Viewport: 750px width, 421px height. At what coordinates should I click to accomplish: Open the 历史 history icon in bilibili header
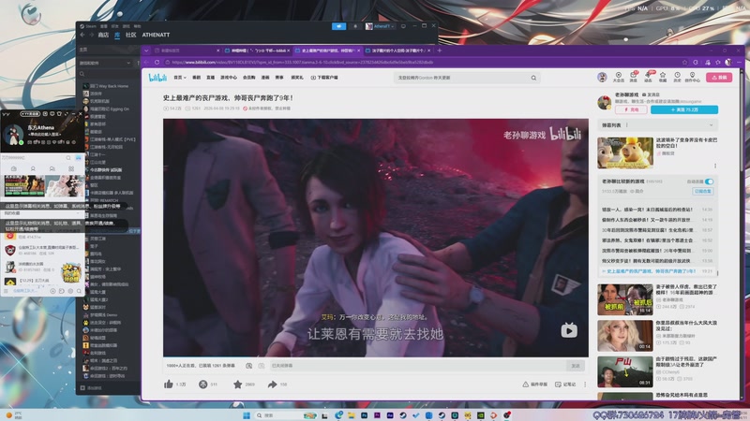pyautogui.click(x=677, y=77)
